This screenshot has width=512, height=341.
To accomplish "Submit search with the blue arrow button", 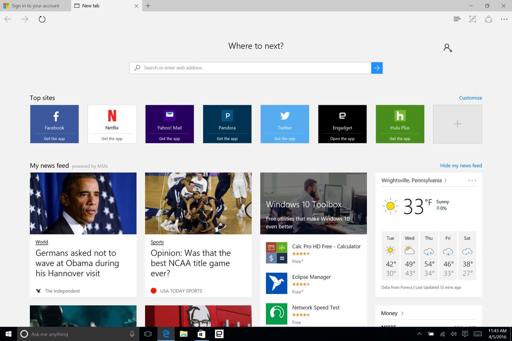I will pos(377,68).
